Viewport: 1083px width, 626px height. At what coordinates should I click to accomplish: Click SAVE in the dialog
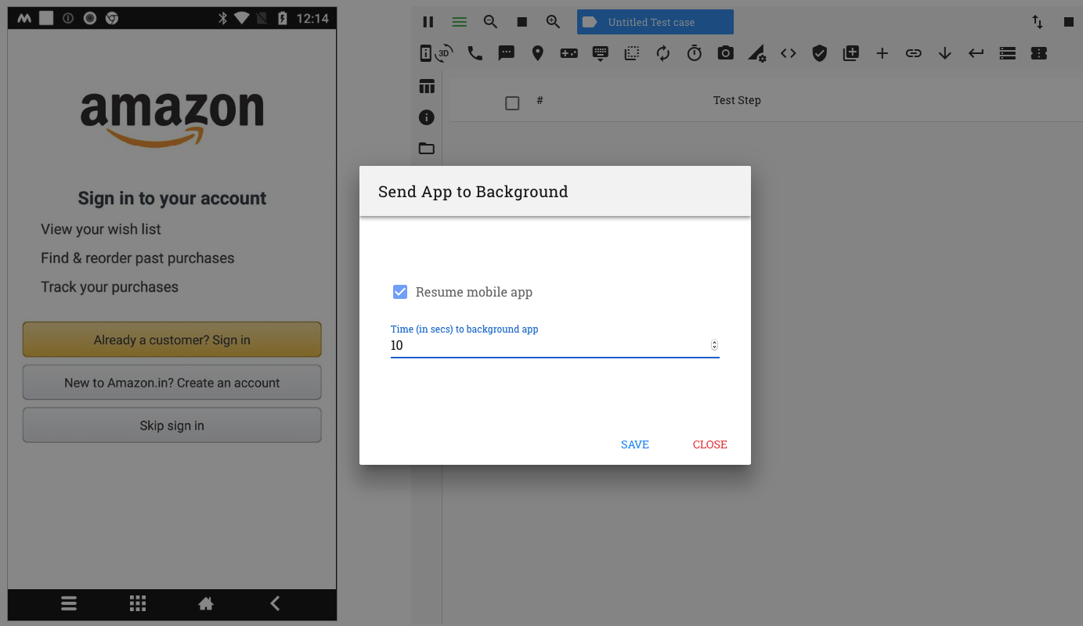click(x=635, y=444)
